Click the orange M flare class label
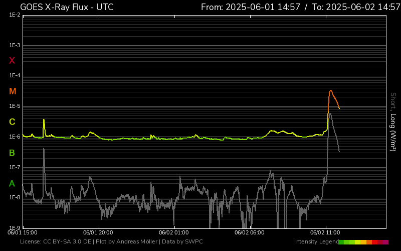 pos(13,91)
